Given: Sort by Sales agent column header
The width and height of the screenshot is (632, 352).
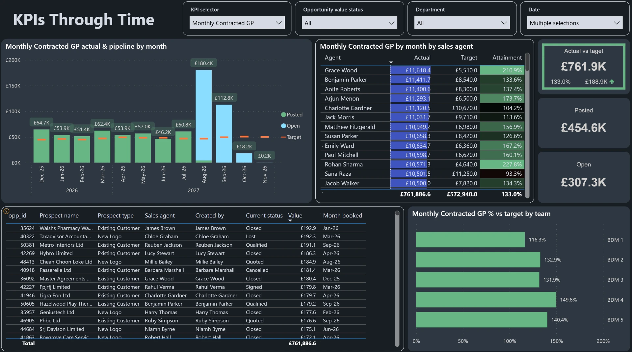Looking at the screenshot, I should coord(160,215).
